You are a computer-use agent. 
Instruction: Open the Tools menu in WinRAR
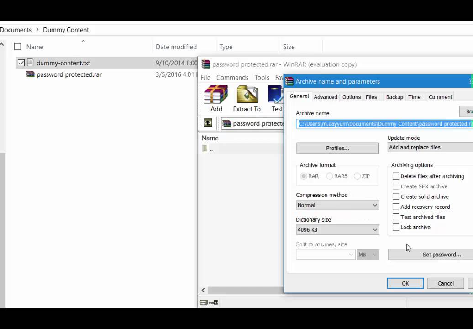coord(262,78)
